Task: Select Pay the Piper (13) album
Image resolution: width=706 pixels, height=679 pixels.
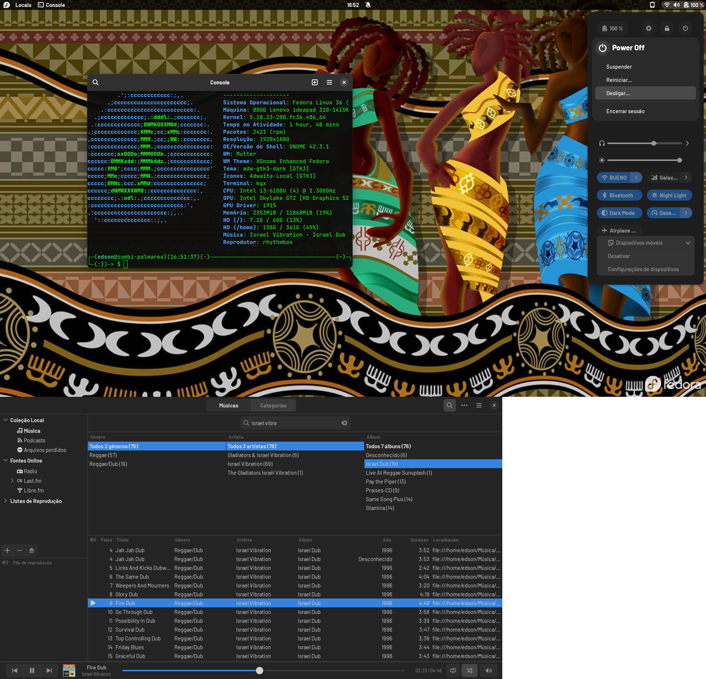Action: (433, 481)
